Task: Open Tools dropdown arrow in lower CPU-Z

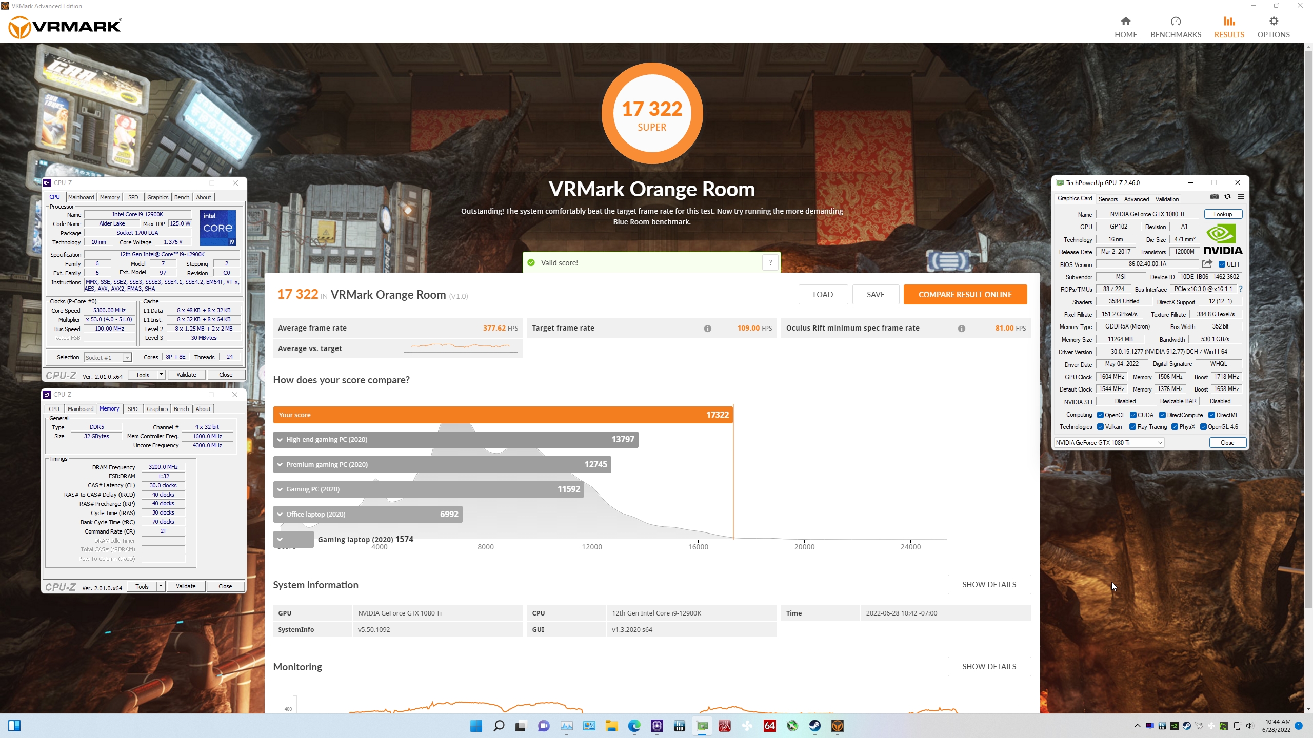Action: (161, 586)
